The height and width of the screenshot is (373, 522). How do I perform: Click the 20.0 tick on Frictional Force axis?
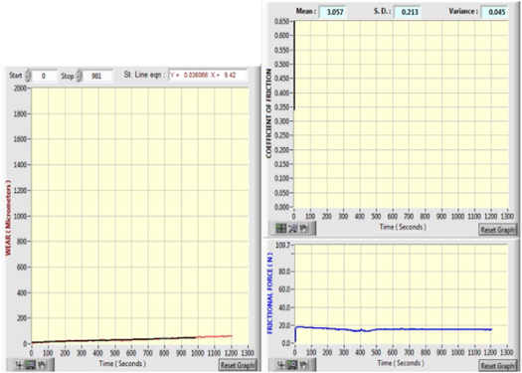(x=284, y=325)
